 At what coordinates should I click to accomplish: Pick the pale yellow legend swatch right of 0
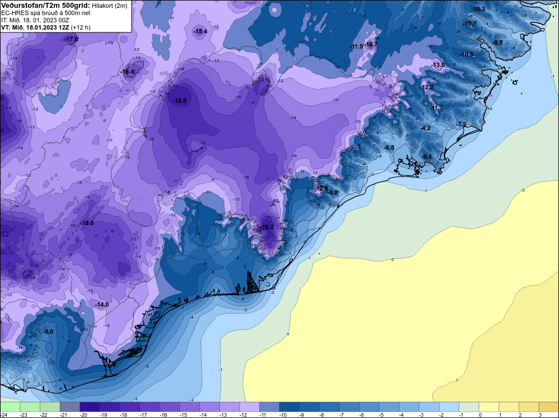pos(489,407)
